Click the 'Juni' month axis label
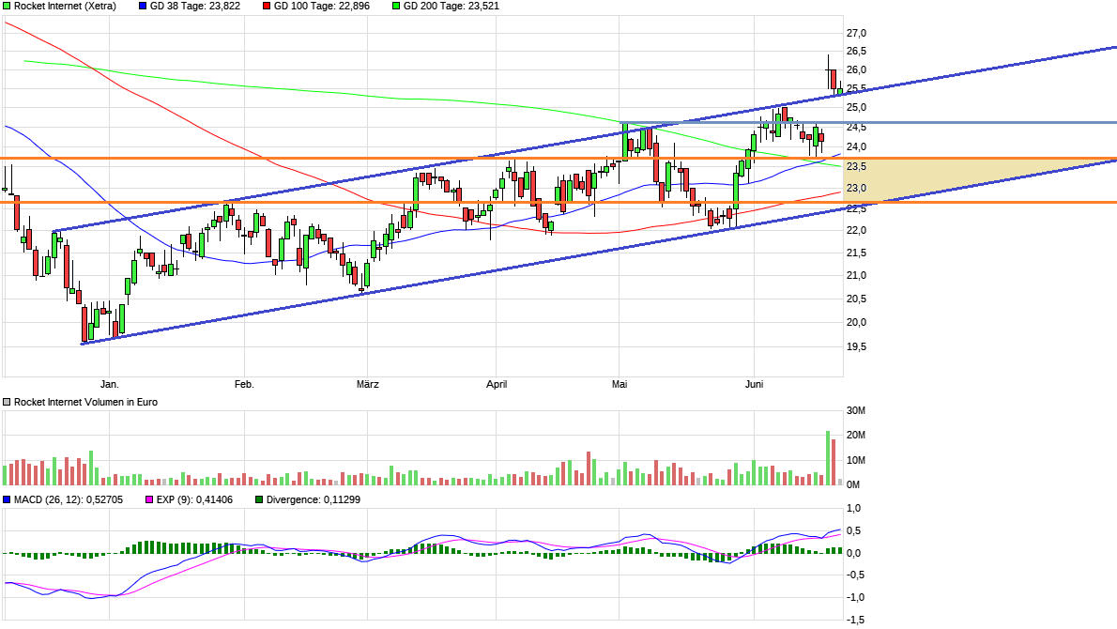The height and width of the screenshot is (629, 1117). coord(755,385)
